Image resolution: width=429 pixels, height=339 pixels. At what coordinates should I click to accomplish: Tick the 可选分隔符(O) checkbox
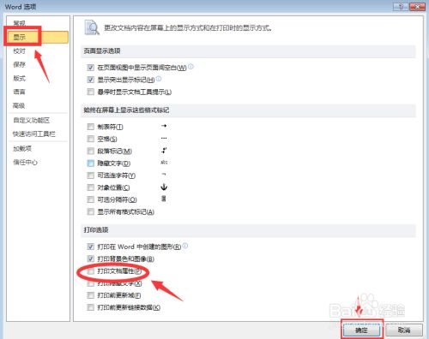[91, 199]
